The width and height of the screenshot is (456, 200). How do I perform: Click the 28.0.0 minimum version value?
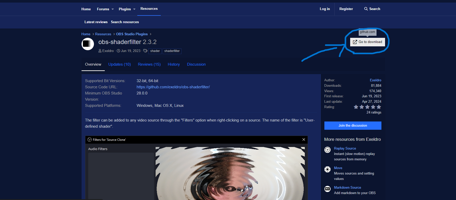tap(142, 93)
